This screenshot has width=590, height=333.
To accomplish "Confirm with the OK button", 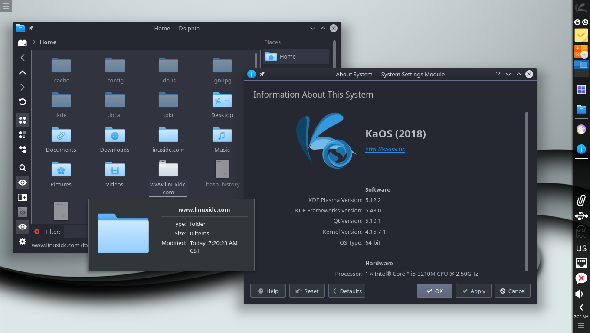I will pyautogui.click(x=435, y=291).
